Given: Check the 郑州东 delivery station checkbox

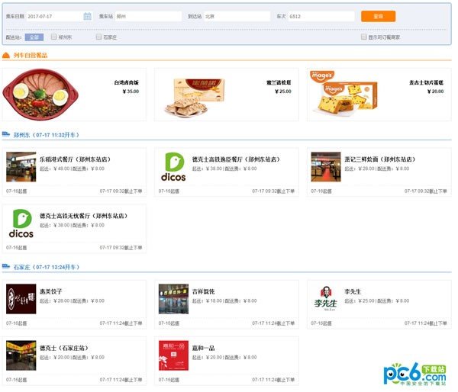Looking at the screenshot, I should point(54,37).
